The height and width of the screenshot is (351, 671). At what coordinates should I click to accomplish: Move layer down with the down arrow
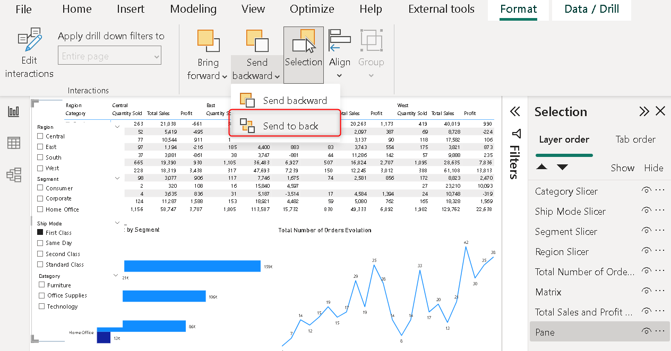pos(562,167)
